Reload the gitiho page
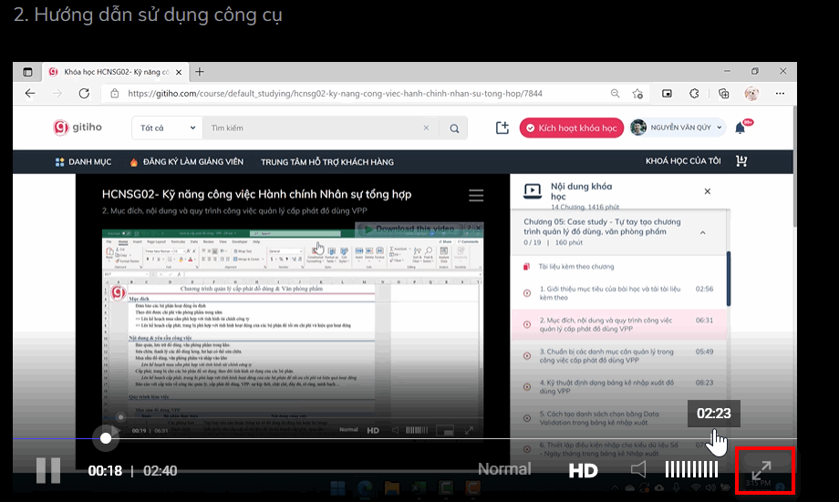Image resolution: width=839 pixels, height=502 pixels. tap(84, 94)
